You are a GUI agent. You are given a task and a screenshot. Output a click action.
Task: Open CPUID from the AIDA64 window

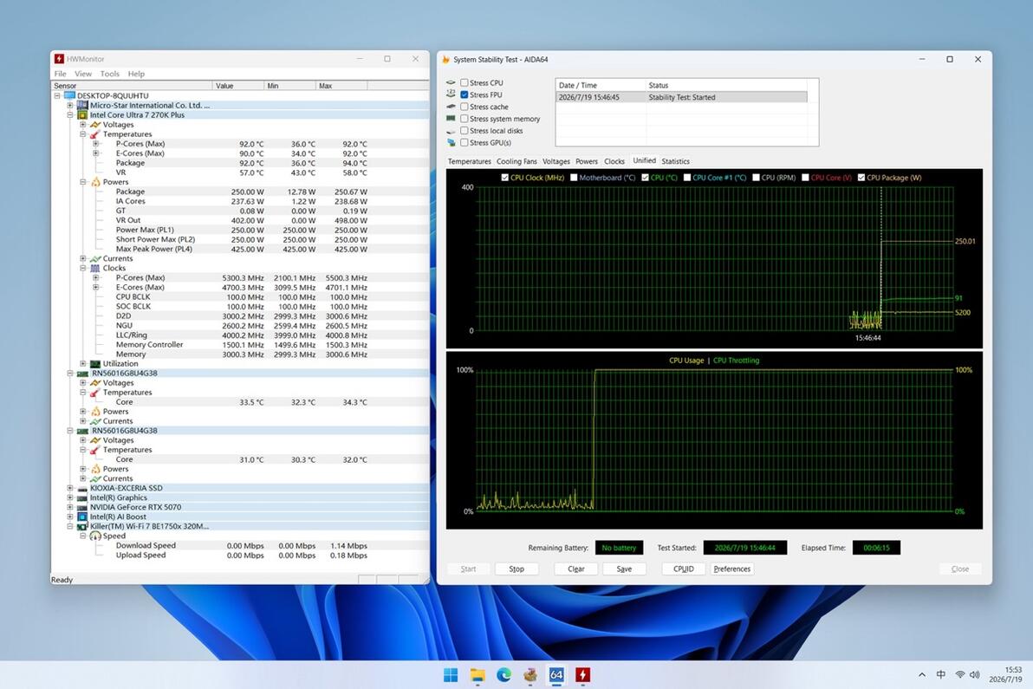tap(684, 569)
